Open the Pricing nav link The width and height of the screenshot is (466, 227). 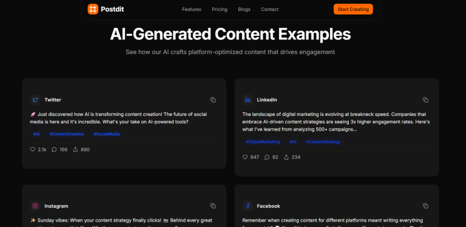(x=220, y=9)
